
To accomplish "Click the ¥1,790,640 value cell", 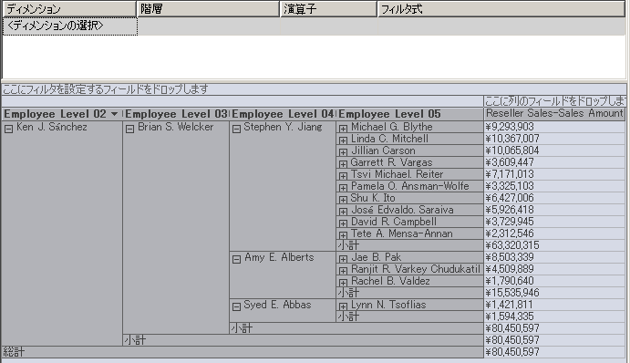I will pos(554,281).
